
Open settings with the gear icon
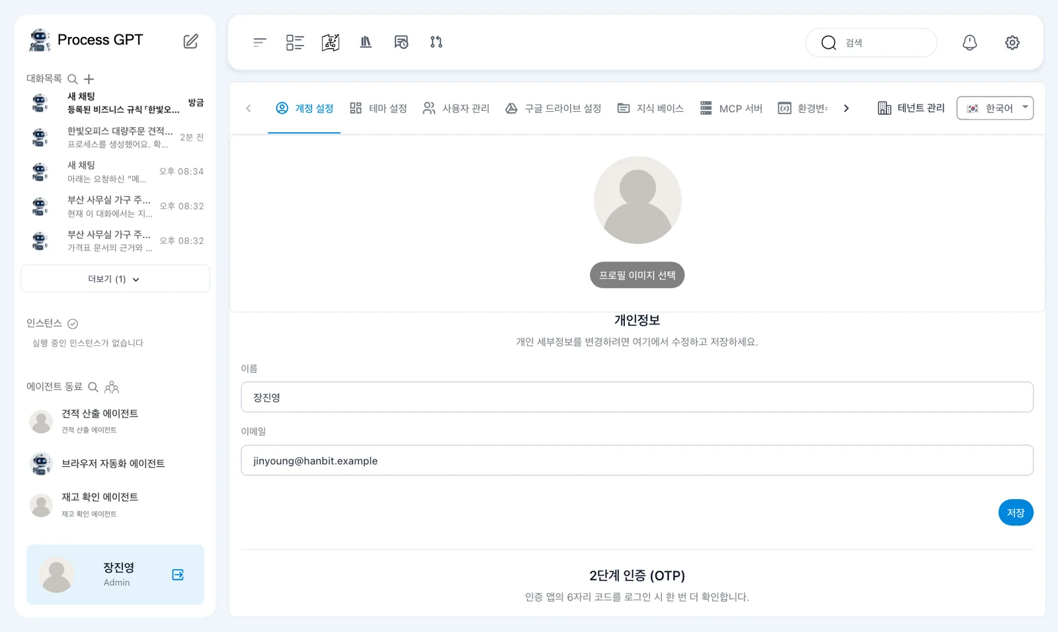[1012, 42]
